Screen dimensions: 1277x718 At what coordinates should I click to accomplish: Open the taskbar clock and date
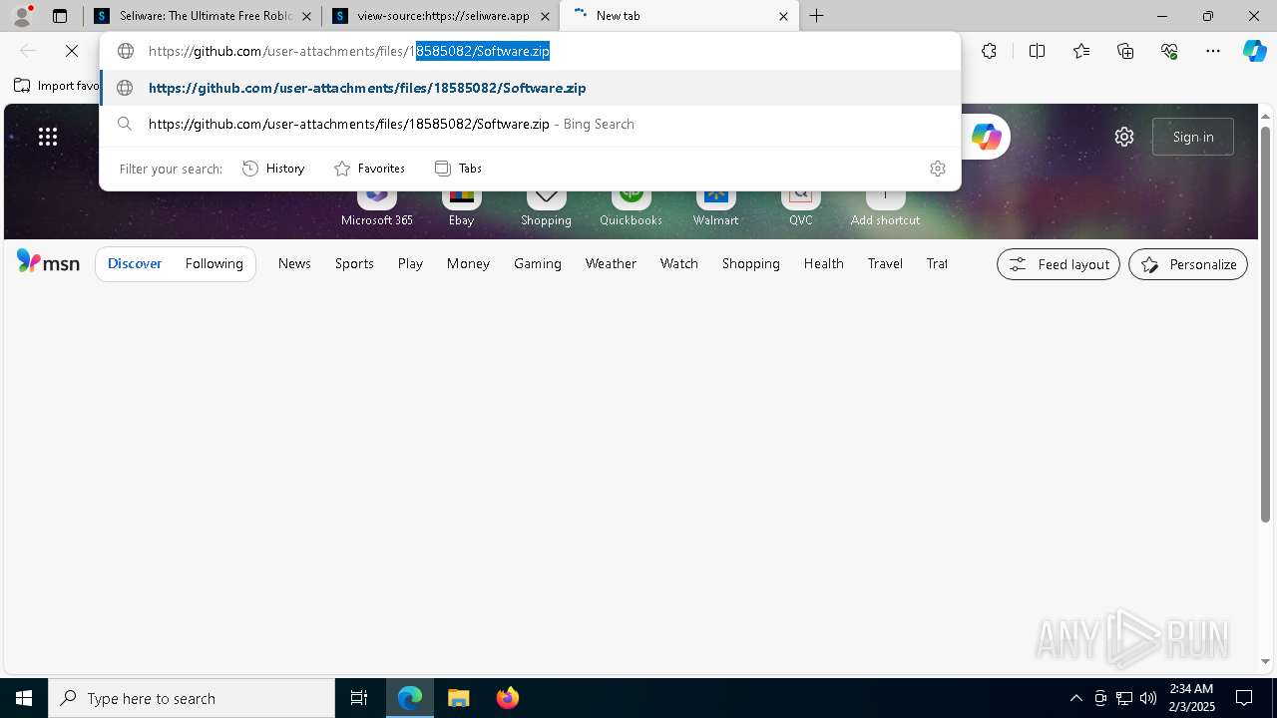pyautogui.click(x=1192, y=698)
